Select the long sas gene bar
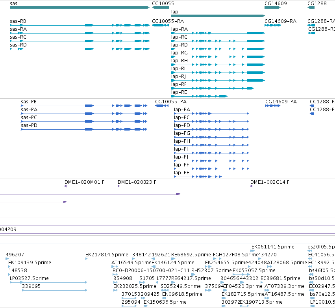This screenshot has height=308, width=335. click(x=80, y=8)
